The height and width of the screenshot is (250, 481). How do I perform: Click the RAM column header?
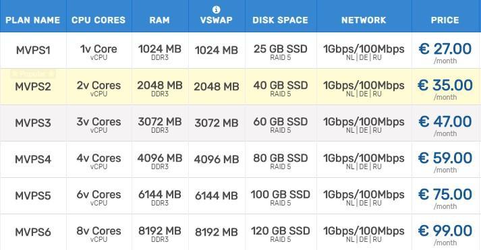159,20
